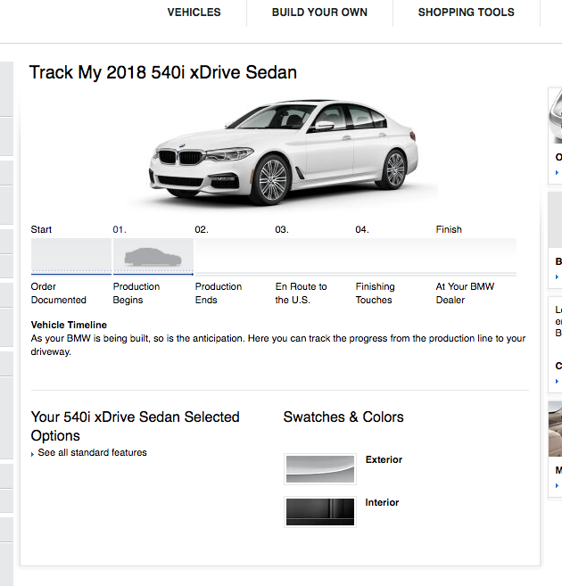Click the white 540i sedan image

click(284, 152)
